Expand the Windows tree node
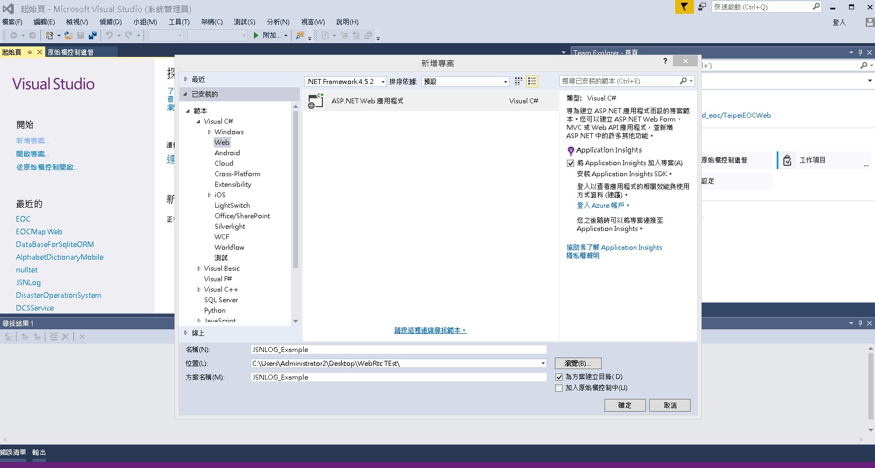 (209, 132)
